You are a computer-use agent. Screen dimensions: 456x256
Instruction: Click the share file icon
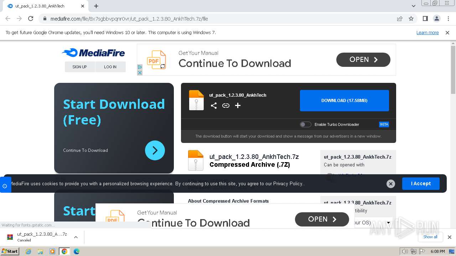tap(214, 106)
